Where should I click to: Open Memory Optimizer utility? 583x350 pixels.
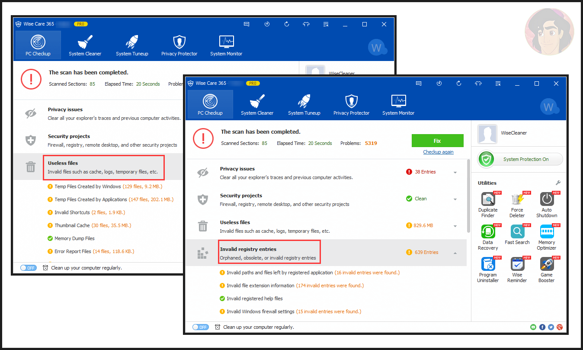547,237
